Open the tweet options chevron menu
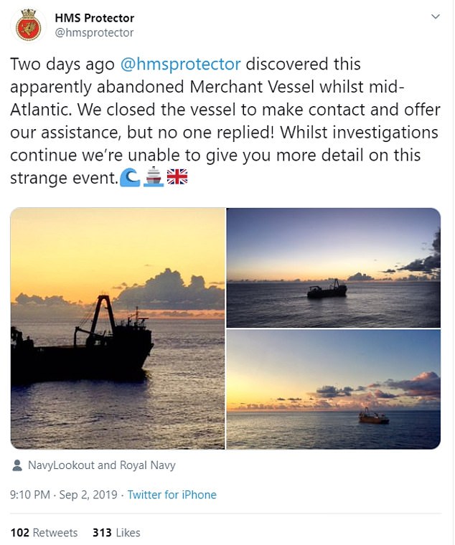Viewport: 455px width, 545px height. tap(436, 17)
